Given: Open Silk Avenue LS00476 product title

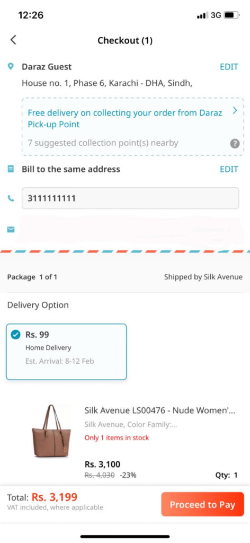Looking at the screenshot, I should pyautogui.click(x=160, y=411).
